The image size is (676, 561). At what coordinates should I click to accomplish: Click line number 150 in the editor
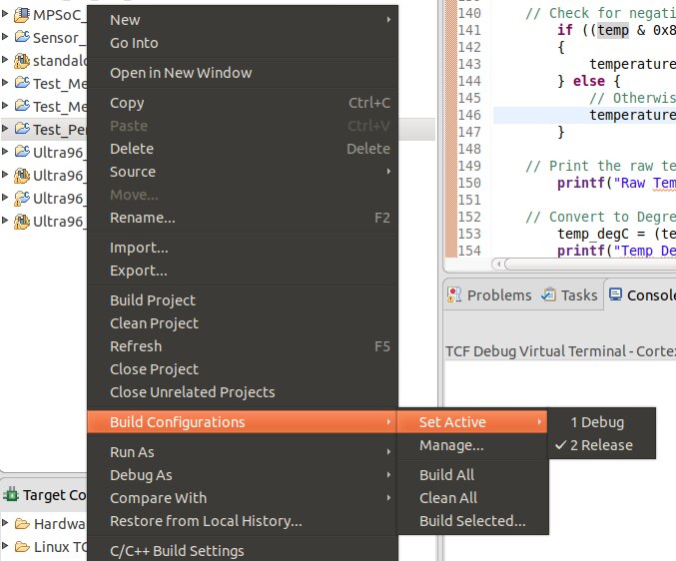click(469, 183)
